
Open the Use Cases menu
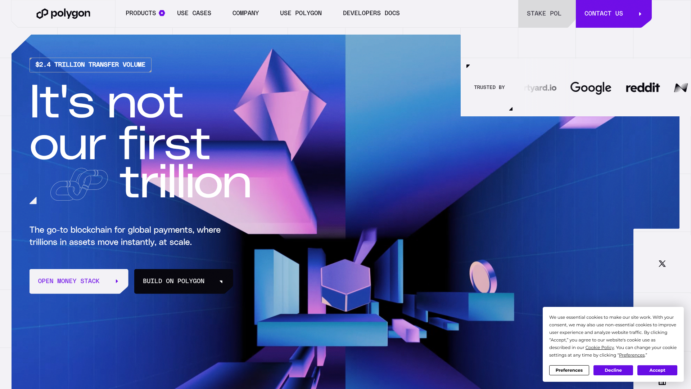(x=194, y=13)
